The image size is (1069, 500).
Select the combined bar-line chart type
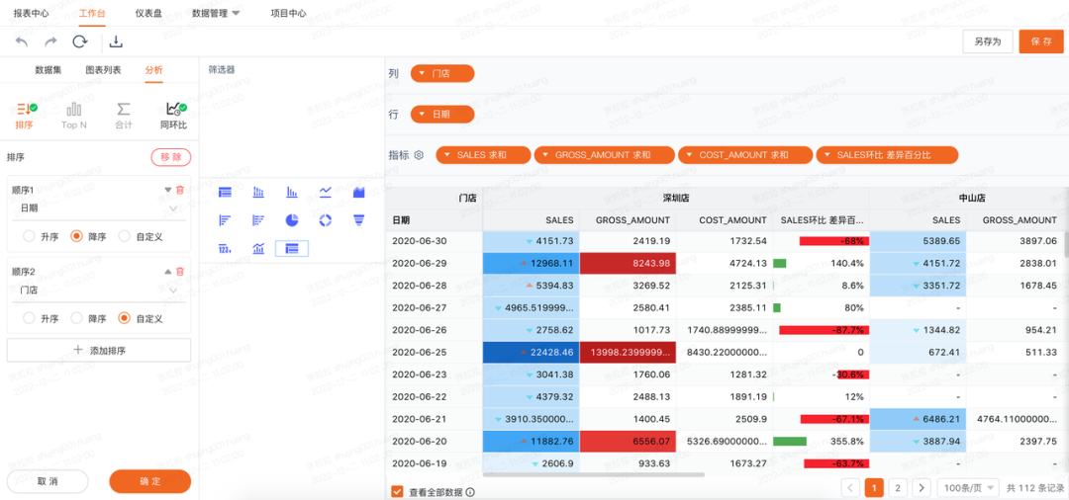258,248
